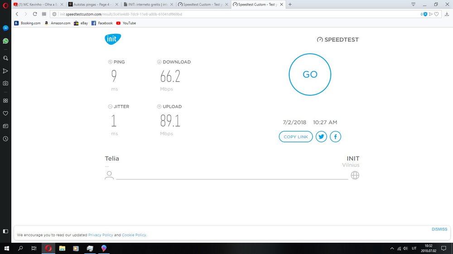Image resolution: width=453 pixels, height=254 pixels.
Task: Open the Privacy Policy link
Action: coord(100,235)
